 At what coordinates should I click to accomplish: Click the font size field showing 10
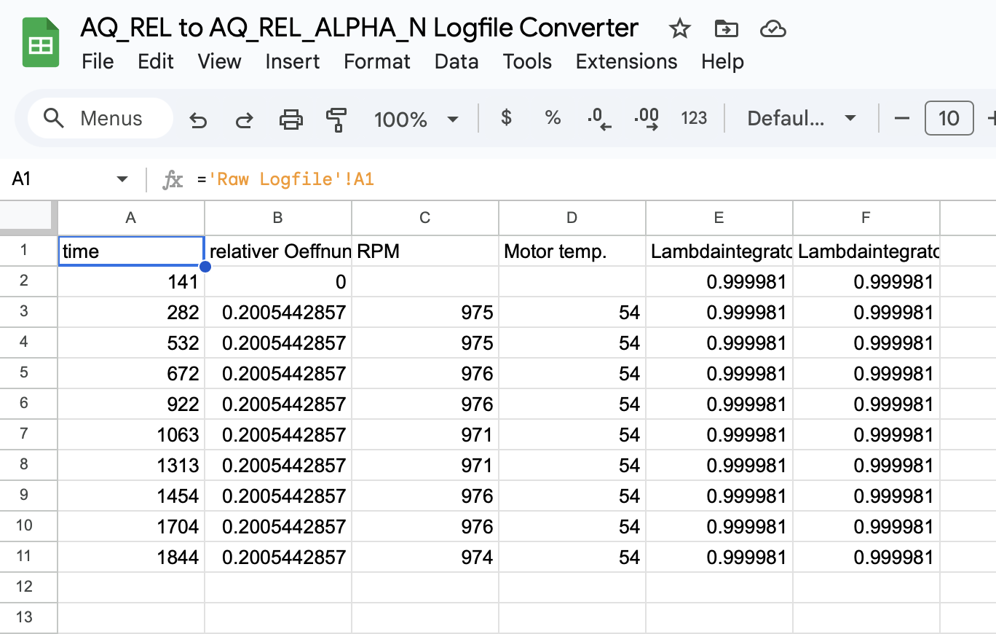tap(949, 118)
